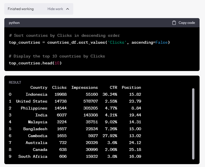Click the 30996 impressions value
205x167 pixels.
(92, 149)
